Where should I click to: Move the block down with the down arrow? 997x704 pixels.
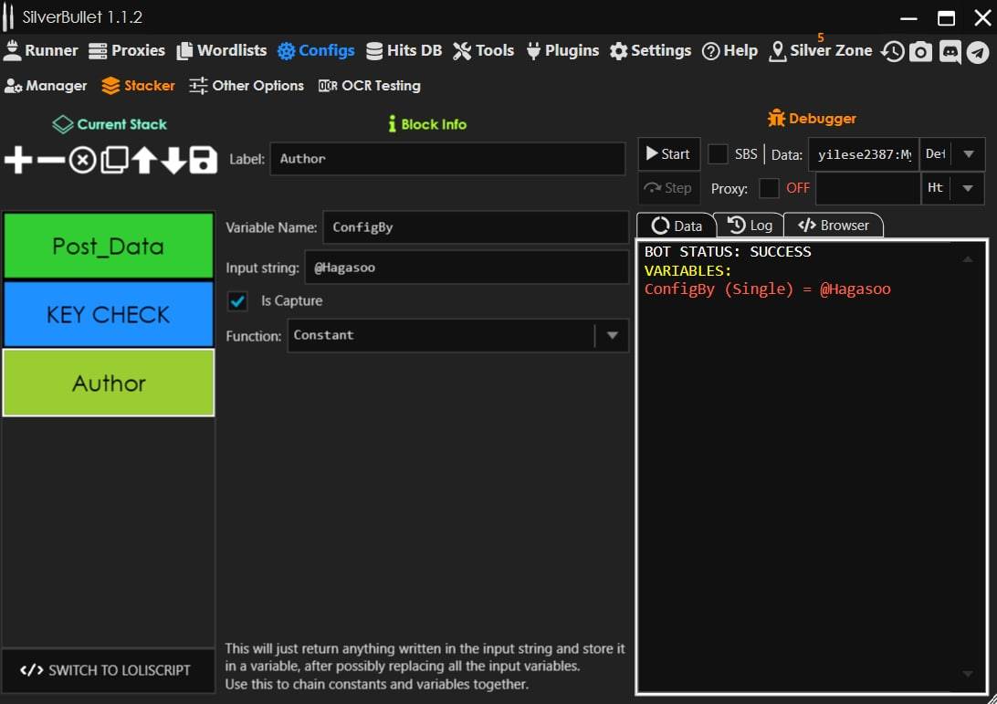pyautogui.click(x=173, y=161)
